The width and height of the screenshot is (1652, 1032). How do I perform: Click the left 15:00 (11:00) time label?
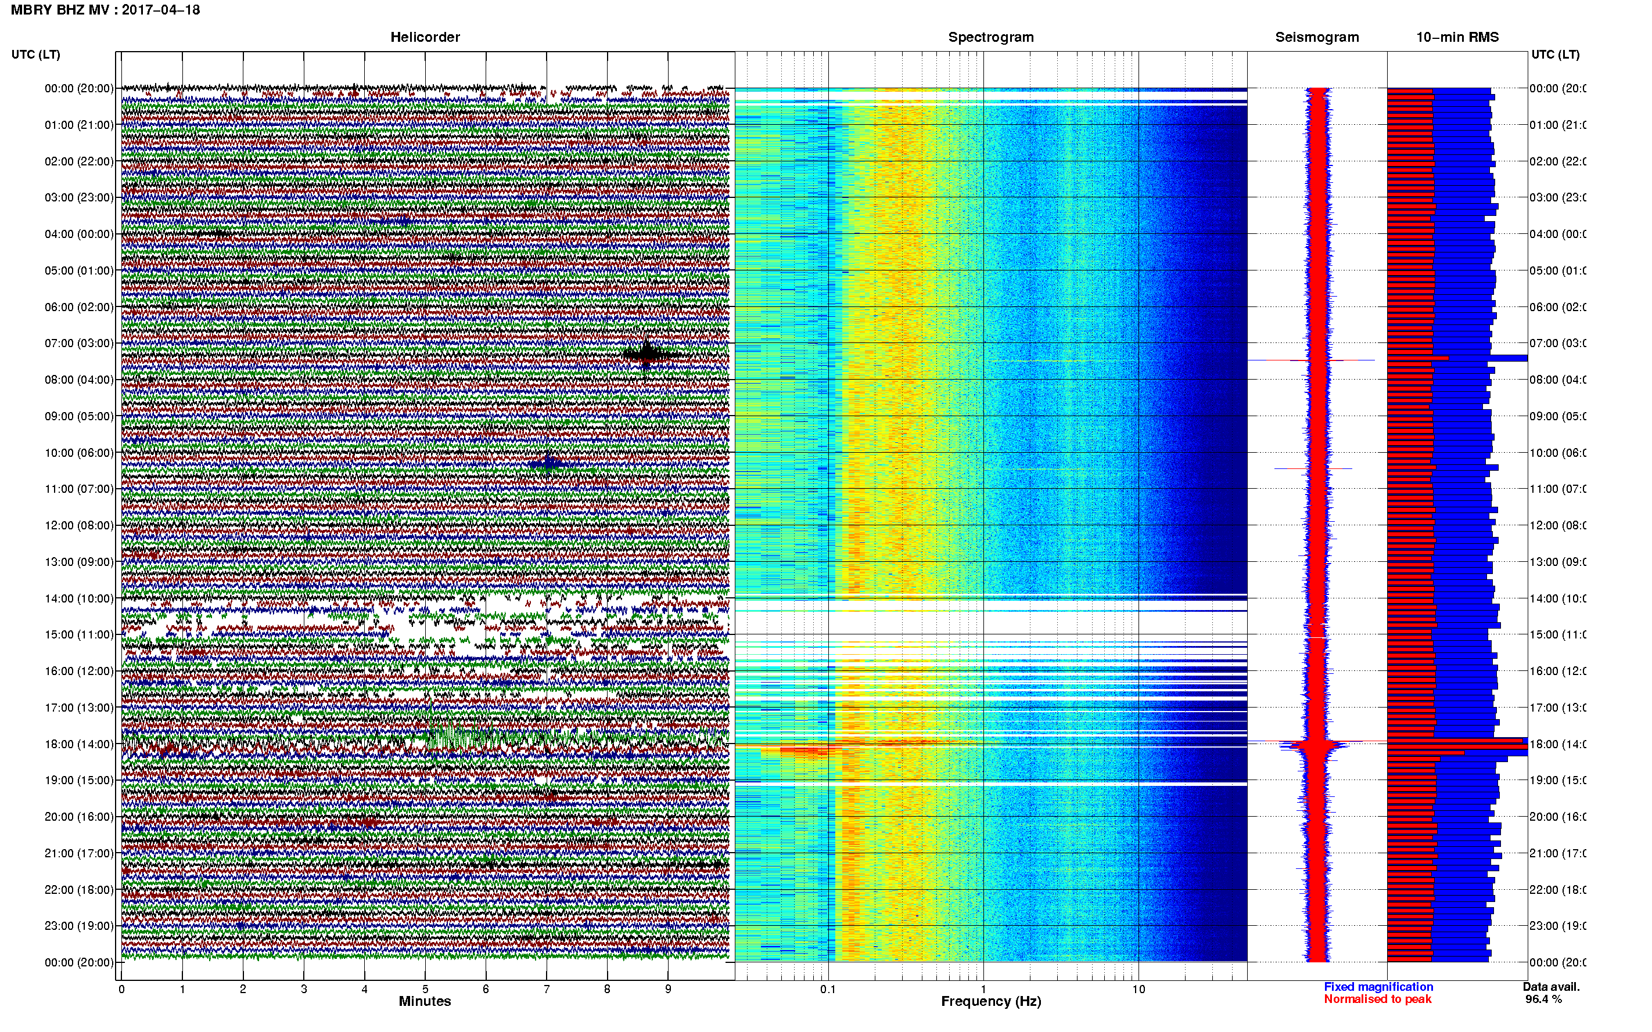[x=79, y=635]
